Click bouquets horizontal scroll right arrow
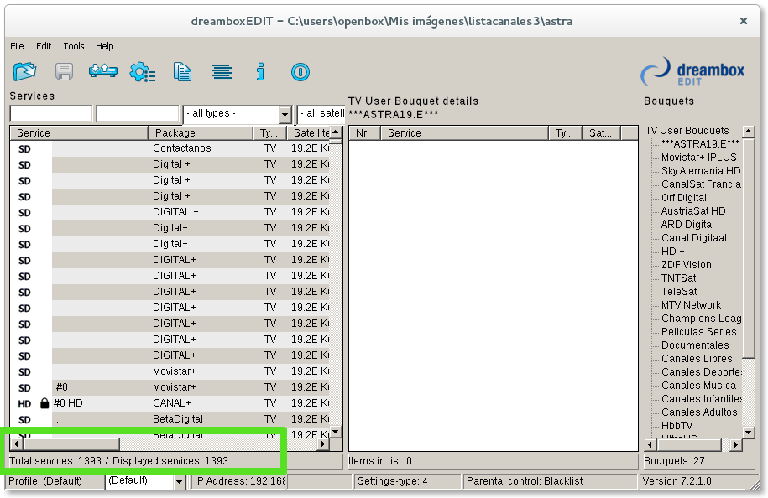This screenshot has width=768, height=498. (735, 444)
